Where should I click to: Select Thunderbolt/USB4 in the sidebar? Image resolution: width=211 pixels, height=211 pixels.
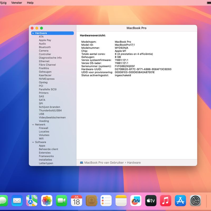pyautogui.click(x=50, y=110)
